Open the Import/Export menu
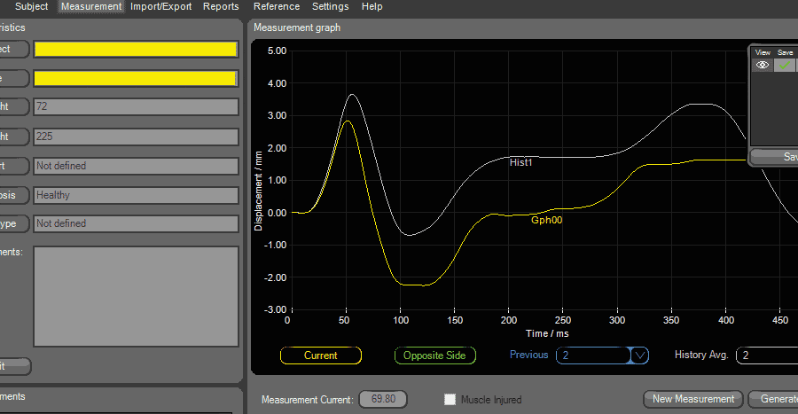The height and width of the screenshot is (414, 798). click(x=160, y=6)
